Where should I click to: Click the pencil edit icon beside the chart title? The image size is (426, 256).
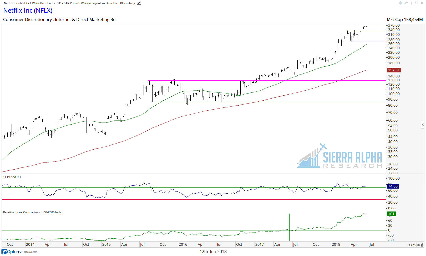pos(139,3)
